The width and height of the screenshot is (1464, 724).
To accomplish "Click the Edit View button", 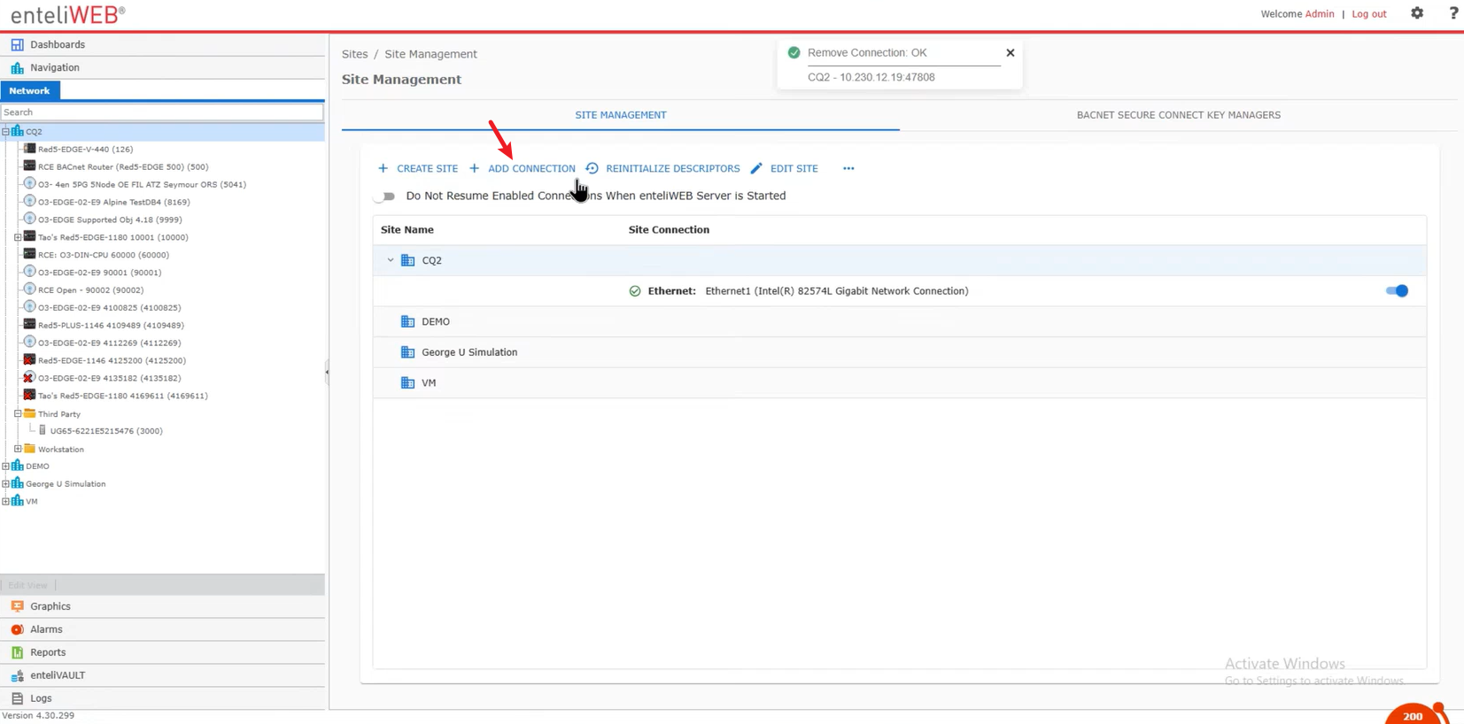I will (x=28, y=585).
